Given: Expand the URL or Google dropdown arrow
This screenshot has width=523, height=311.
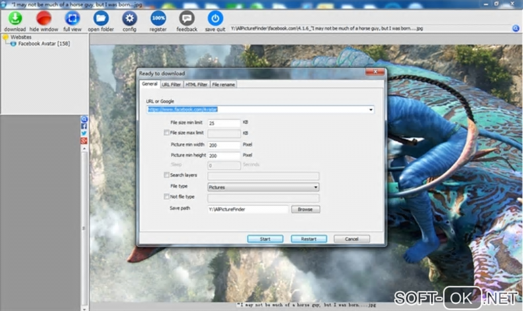Looking at the screenshot, I should point(371,110).
